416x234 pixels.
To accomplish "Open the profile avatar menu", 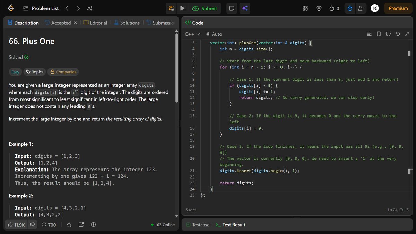I will [x=374, y=8].
